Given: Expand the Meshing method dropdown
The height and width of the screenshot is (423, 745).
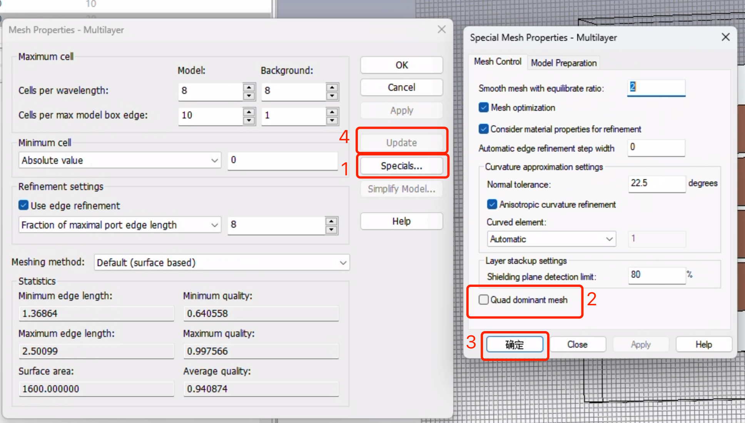Looking at the screenshot, I should click(x=222, y=263).
